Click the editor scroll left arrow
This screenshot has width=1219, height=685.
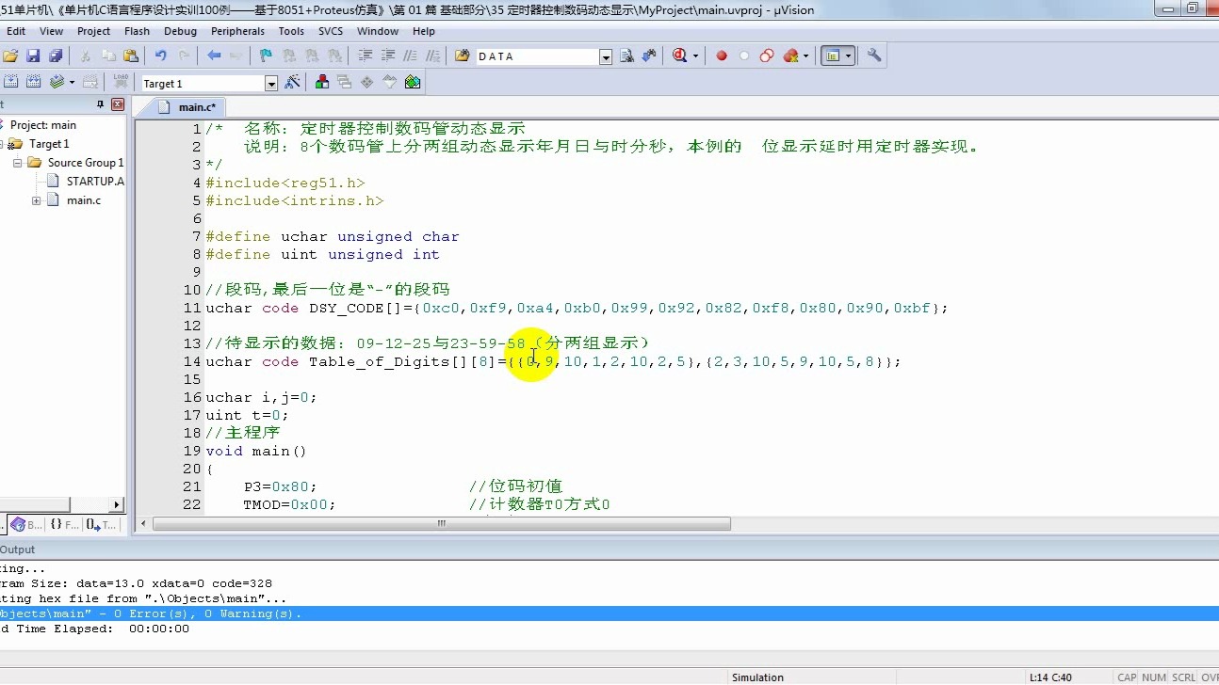[x=143, y=523]
